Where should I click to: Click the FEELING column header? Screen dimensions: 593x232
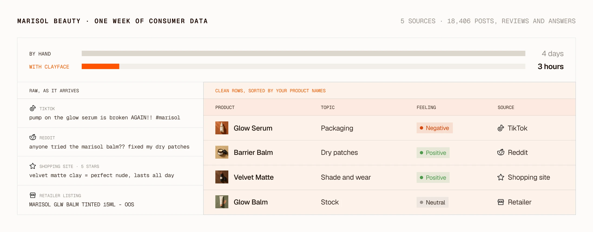(426, 107)
